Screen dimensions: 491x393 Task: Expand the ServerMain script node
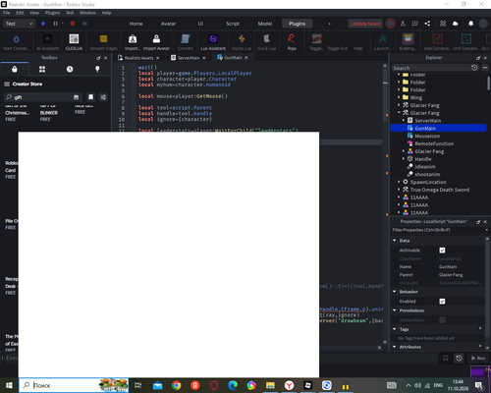(404, 121)
